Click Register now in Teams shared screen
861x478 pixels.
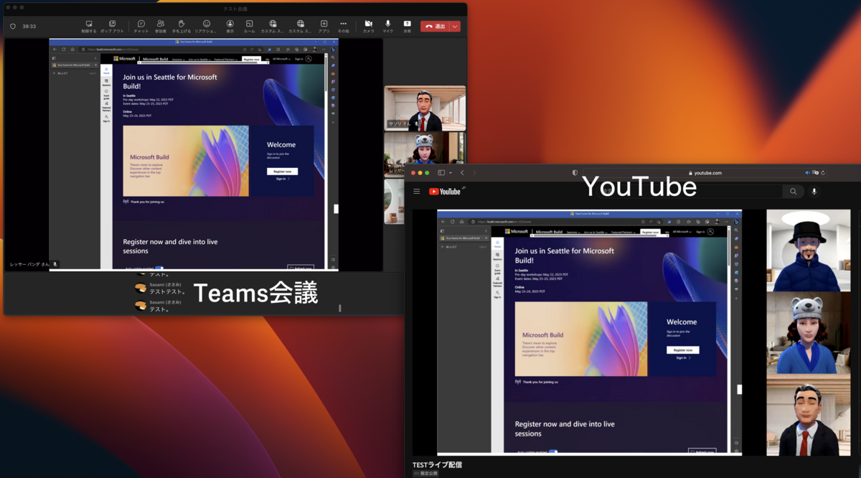283,172
